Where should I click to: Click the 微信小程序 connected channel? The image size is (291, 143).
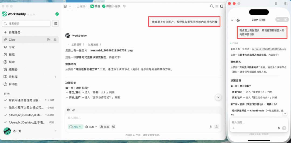(111, 6)
